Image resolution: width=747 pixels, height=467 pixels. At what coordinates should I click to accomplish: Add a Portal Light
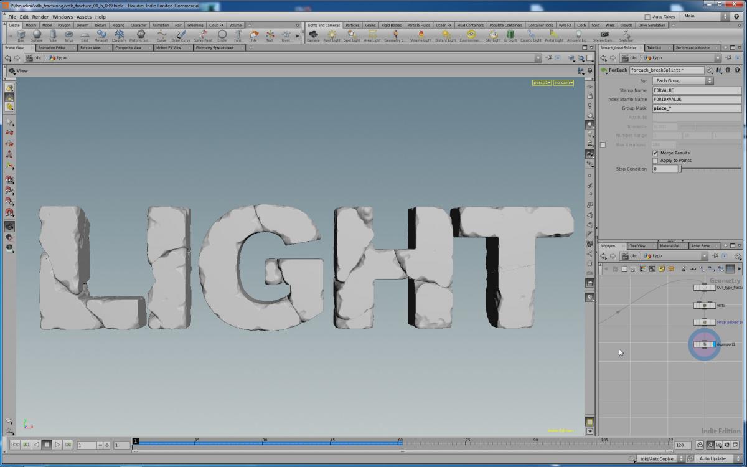tap(554, 35)
